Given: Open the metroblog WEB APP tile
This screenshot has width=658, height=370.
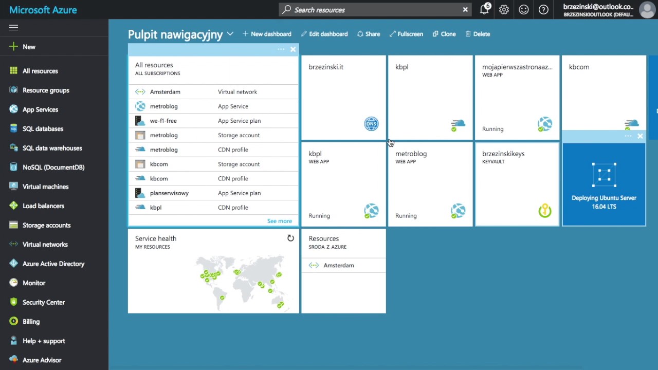Looking at the screenshot, I should point(430,184).
